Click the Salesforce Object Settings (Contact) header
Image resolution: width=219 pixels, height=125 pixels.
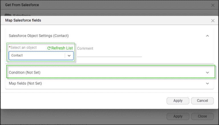(39, 36)
